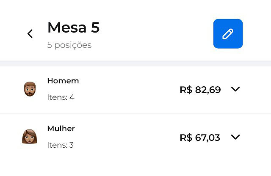Screen dimensions: 271x176
Task: Open the Mulher position name
Action: pyautogui.click(x=61, y=129)
